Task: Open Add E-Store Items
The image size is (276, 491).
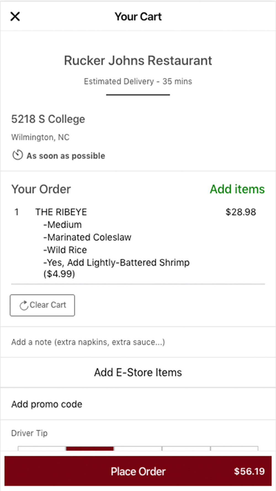Action: click(138, 373)
